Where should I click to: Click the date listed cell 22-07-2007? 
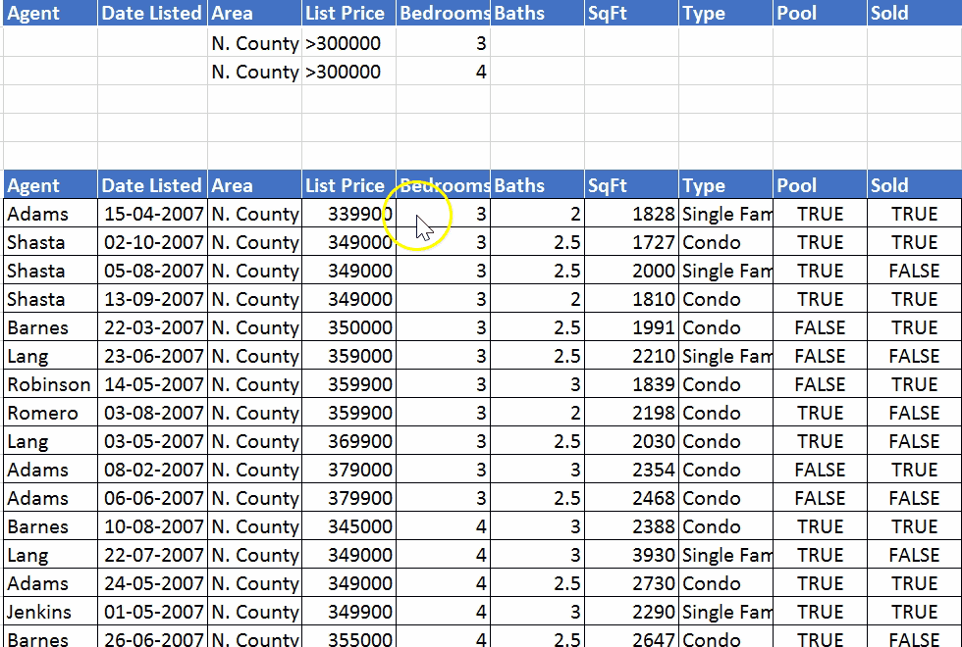[x=152, y=555]
